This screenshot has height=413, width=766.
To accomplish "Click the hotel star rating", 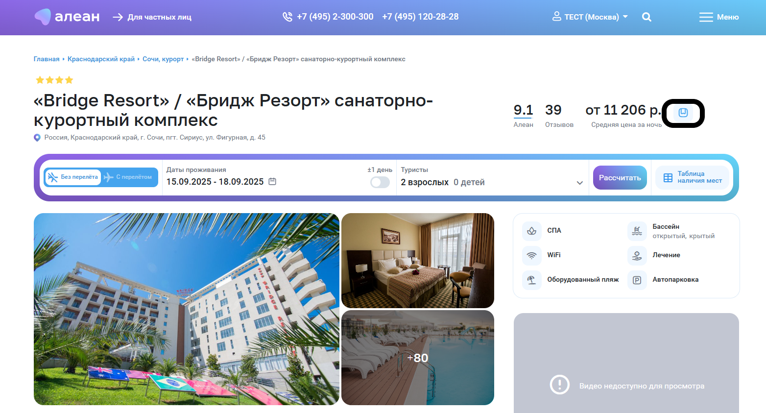I will pos(54,80).
